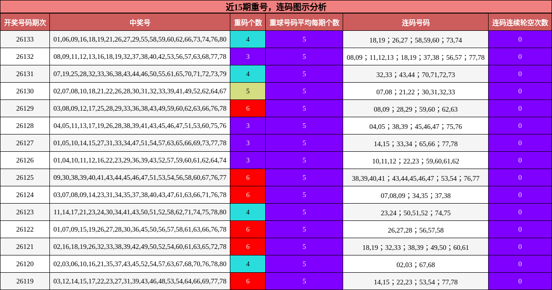Select period number 26128

tap(25, 126)
